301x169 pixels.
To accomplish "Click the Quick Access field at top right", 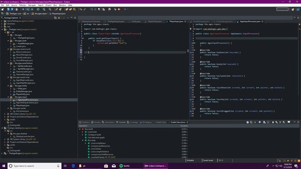I will tap(282, 9).
